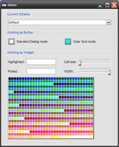Click the demo window title icon

(x=4, y=5)
